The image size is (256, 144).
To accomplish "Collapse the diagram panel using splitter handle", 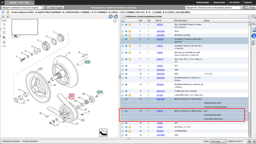I will tap(120, 76).
